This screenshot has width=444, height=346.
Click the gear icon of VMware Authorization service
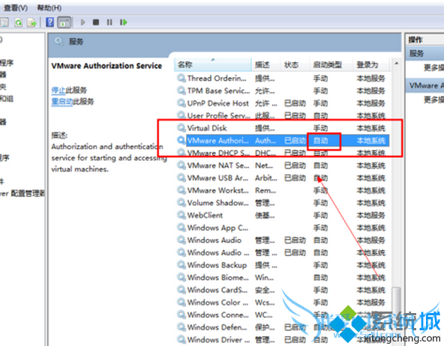coord(181,140)
